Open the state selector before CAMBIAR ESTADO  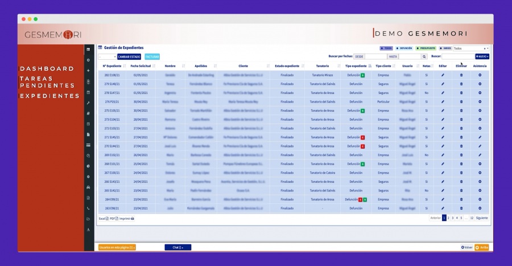(108, 57)
